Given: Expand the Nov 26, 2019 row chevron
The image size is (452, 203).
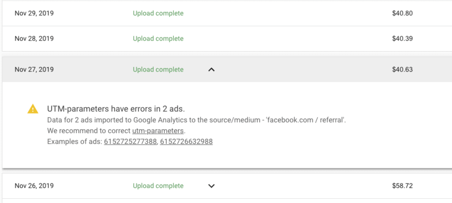Looking at the screenshot, I should click(212, 186).
